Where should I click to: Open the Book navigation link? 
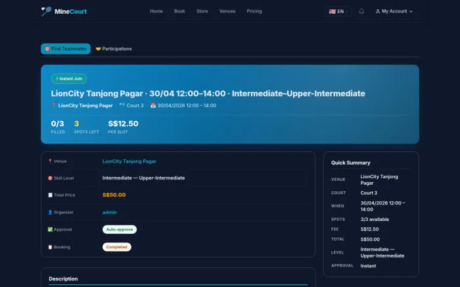coord(179,11)
